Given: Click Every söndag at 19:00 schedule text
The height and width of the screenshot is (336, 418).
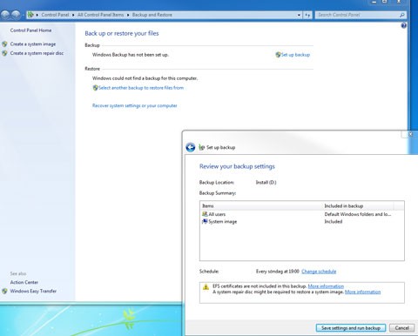Looking at the screenshot, I should click(x=277, y=272).
